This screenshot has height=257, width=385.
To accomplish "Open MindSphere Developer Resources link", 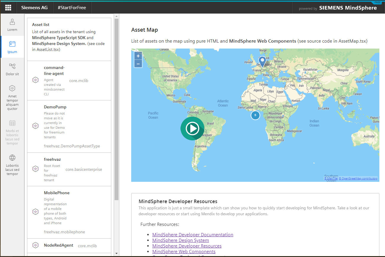I will point(187,246).
